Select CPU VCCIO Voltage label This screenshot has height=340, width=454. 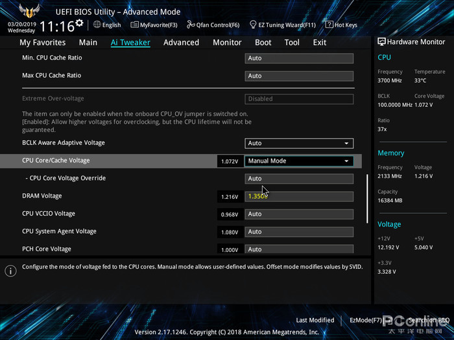pos(49,213)
